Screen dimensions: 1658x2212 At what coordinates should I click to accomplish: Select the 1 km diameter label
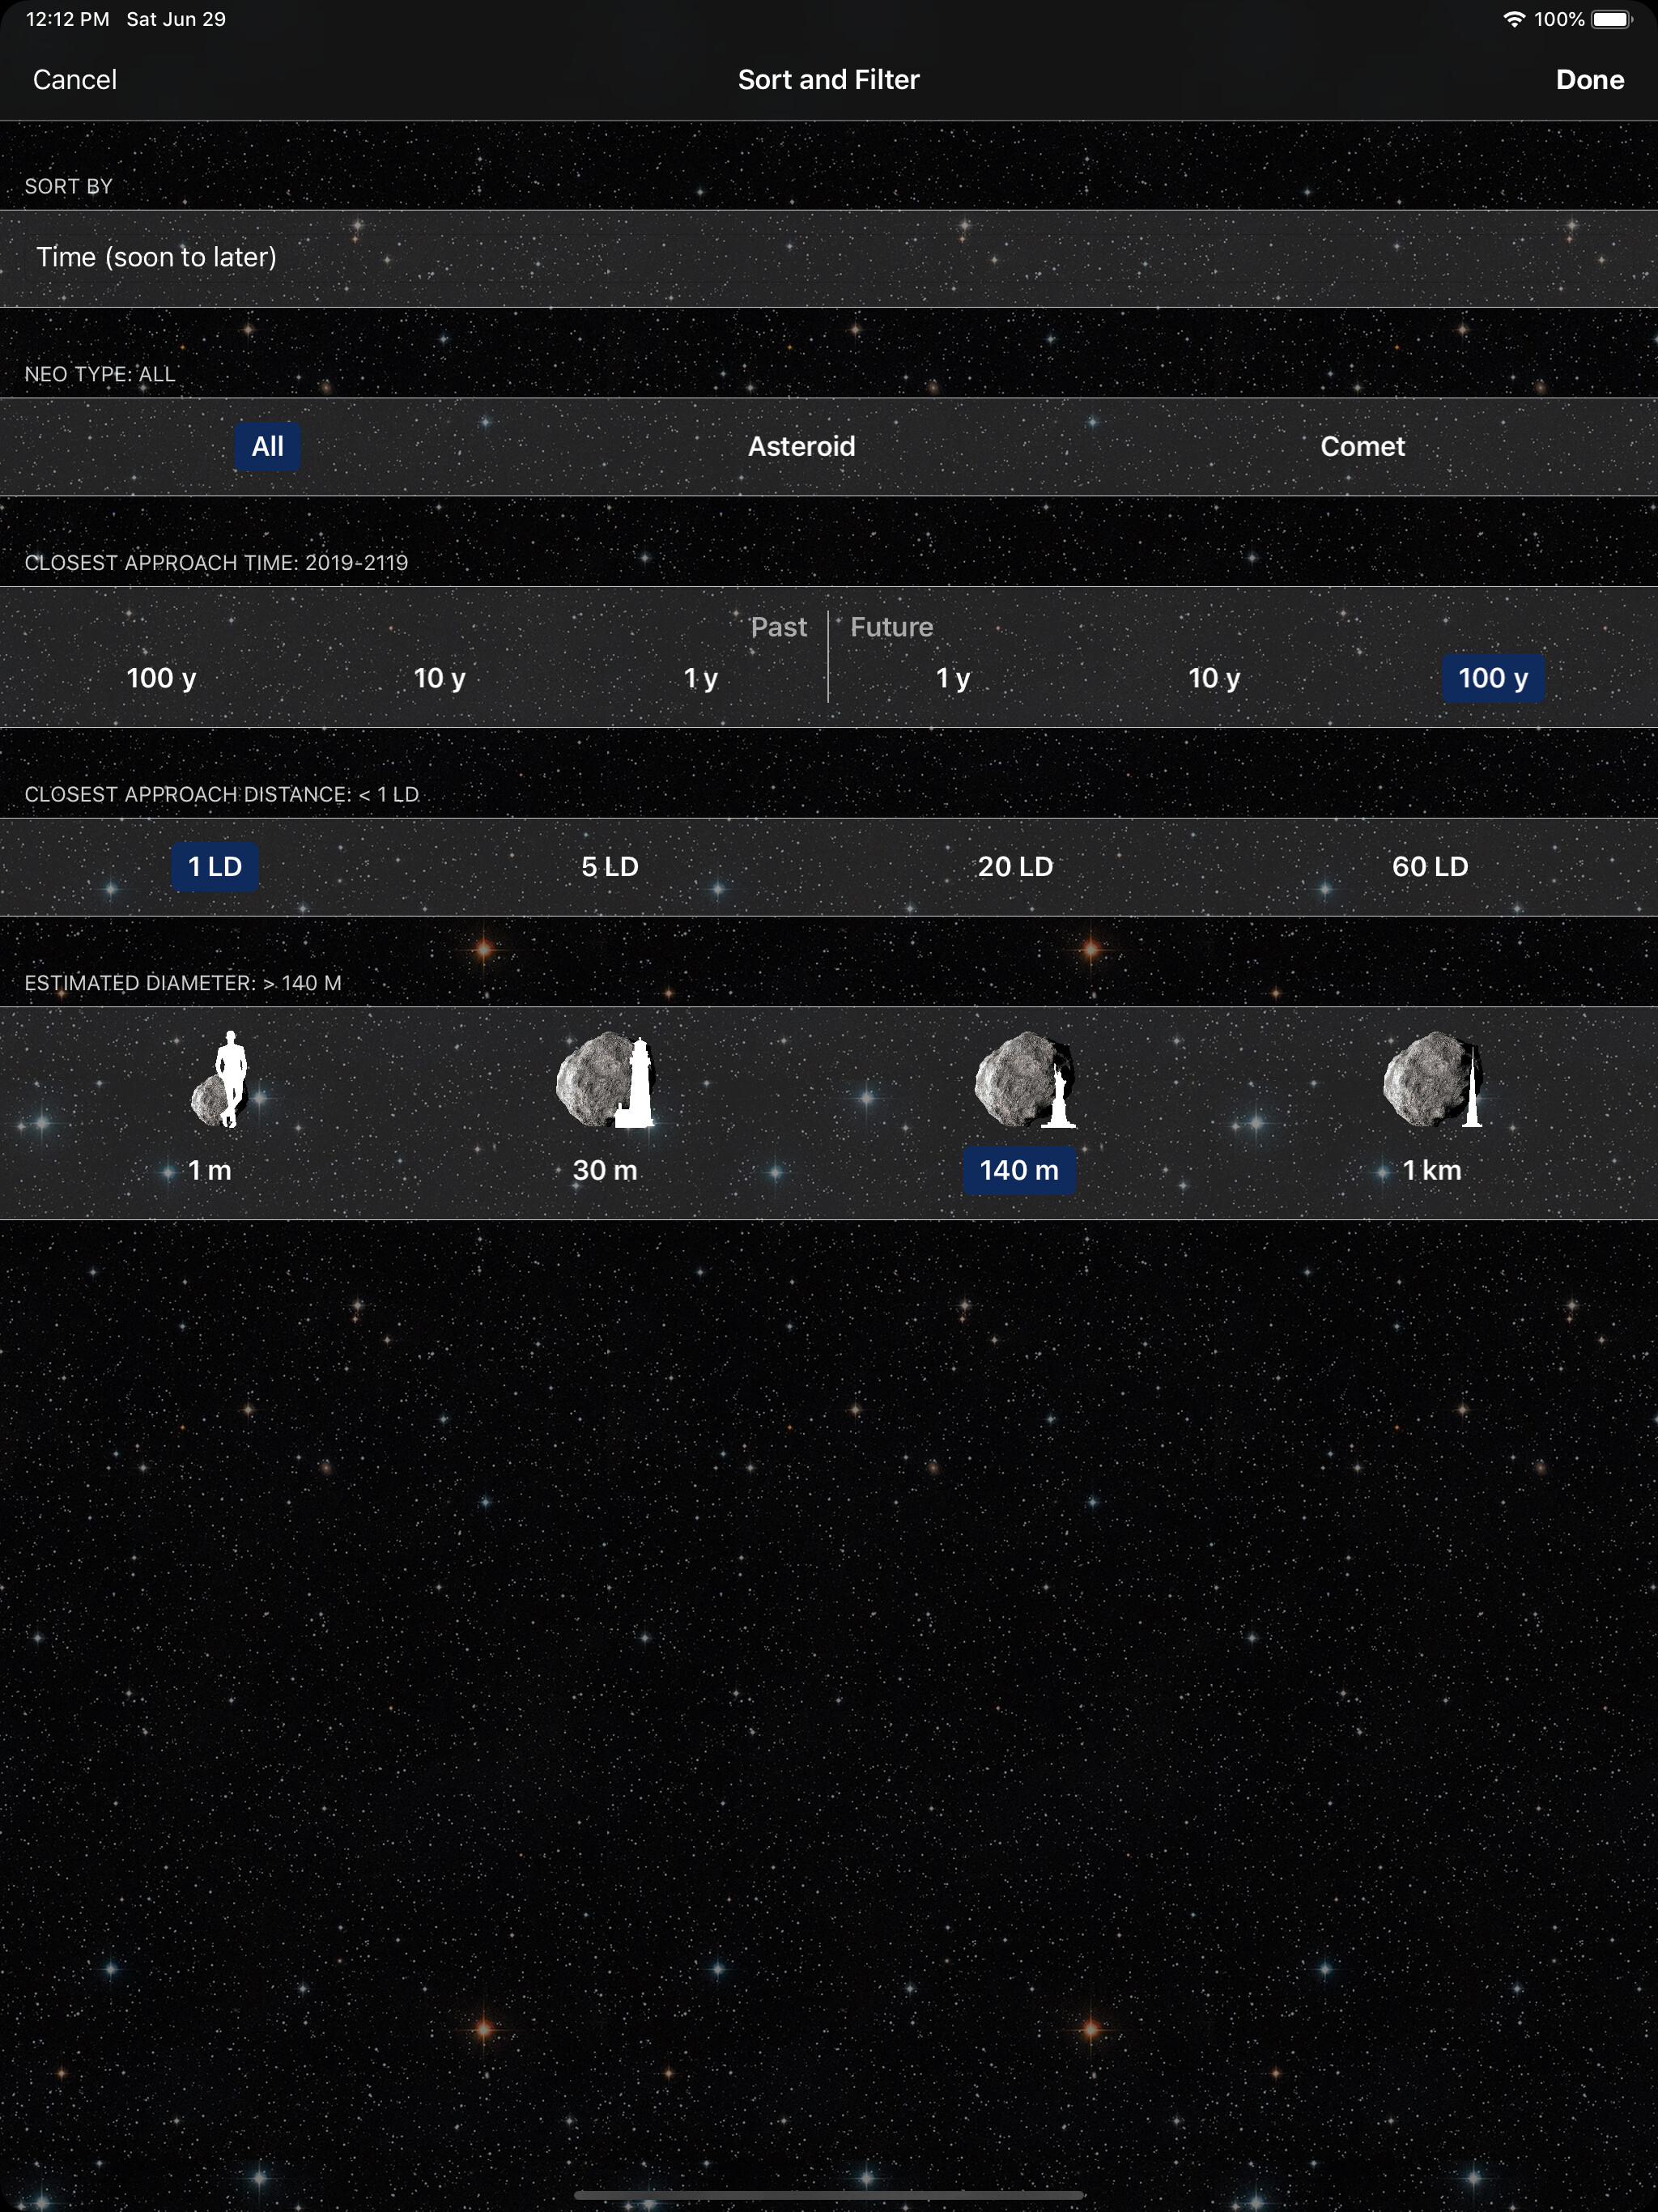[1432, 1170]
